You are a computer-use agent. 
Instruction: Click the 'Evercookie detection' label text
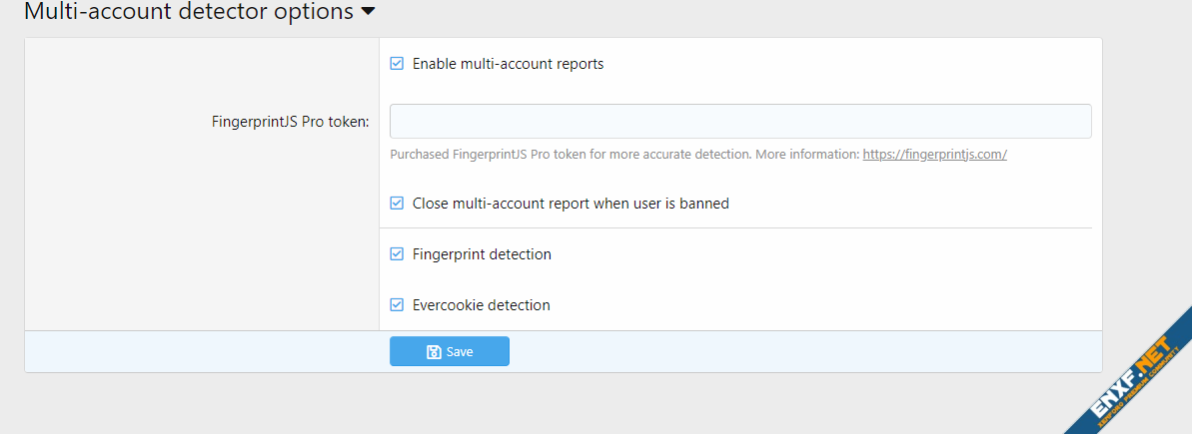(481, 305)
